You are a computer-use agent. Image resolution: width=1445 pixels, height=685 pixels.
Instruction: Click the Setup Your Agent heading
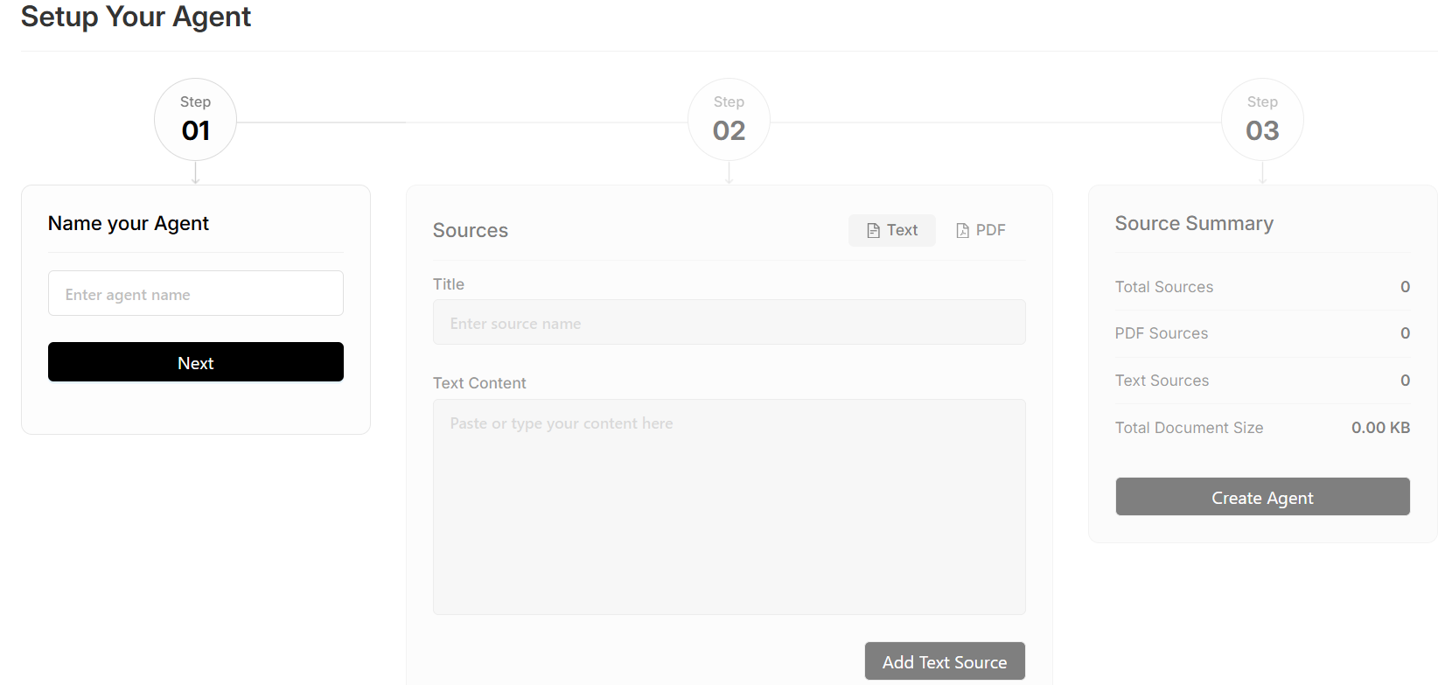tap(136, 17)
